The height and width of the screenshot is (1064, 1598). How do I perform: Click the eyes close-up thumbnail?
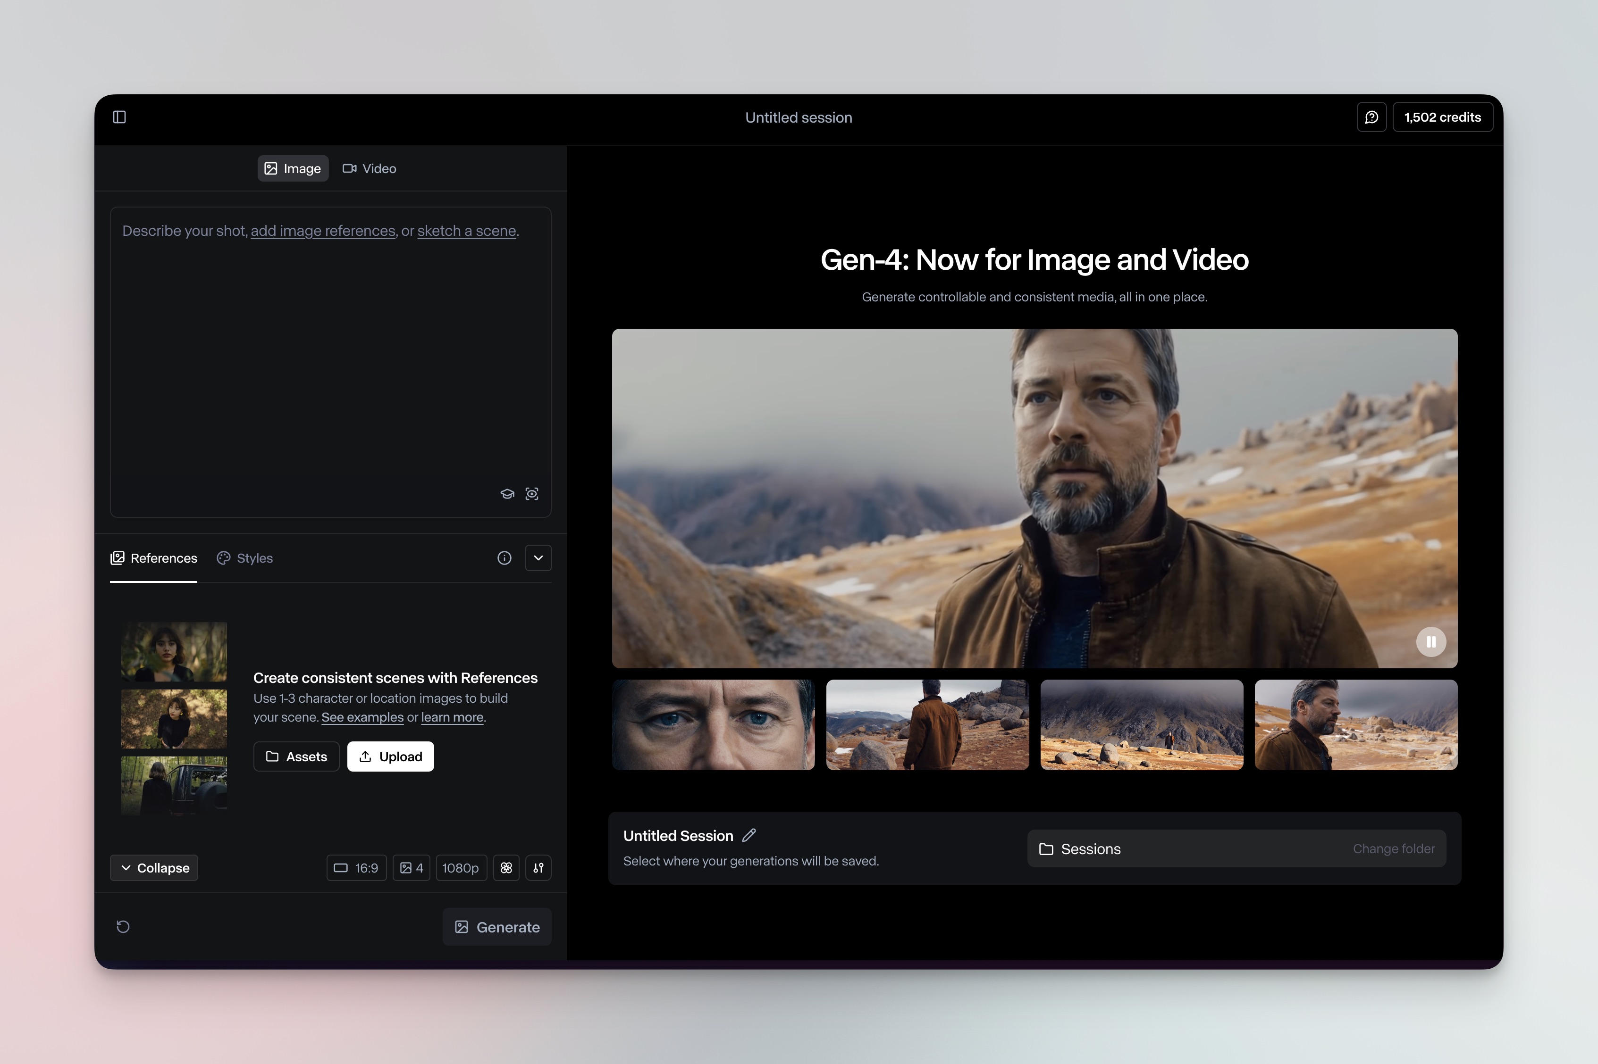pos(713,725)
